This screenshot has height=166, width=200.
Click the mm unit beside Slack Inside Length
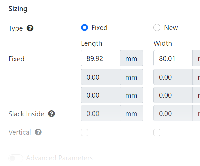[x=131, y=113]
